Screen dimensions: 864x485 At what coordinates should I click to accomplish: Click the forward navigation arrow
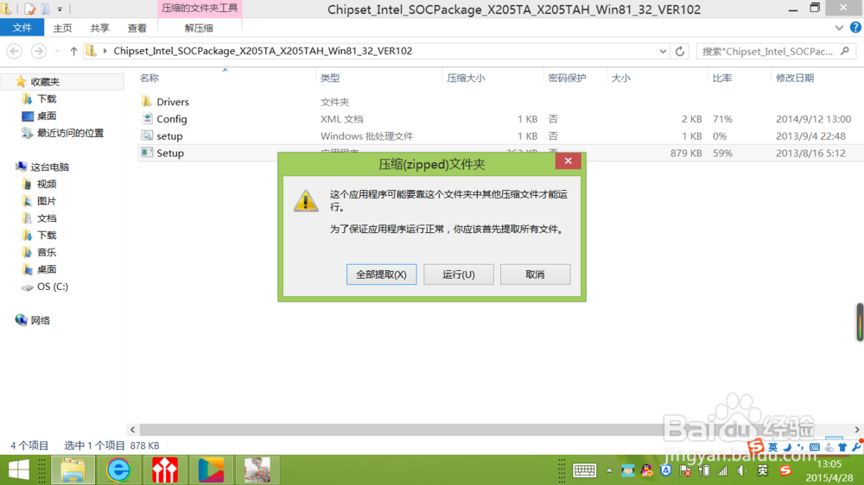39,51
